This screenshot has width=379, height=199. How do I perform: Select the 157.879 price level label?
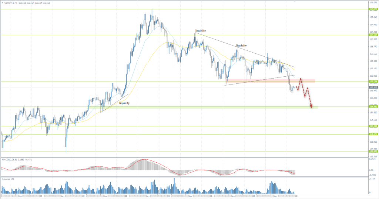[372, 9]
